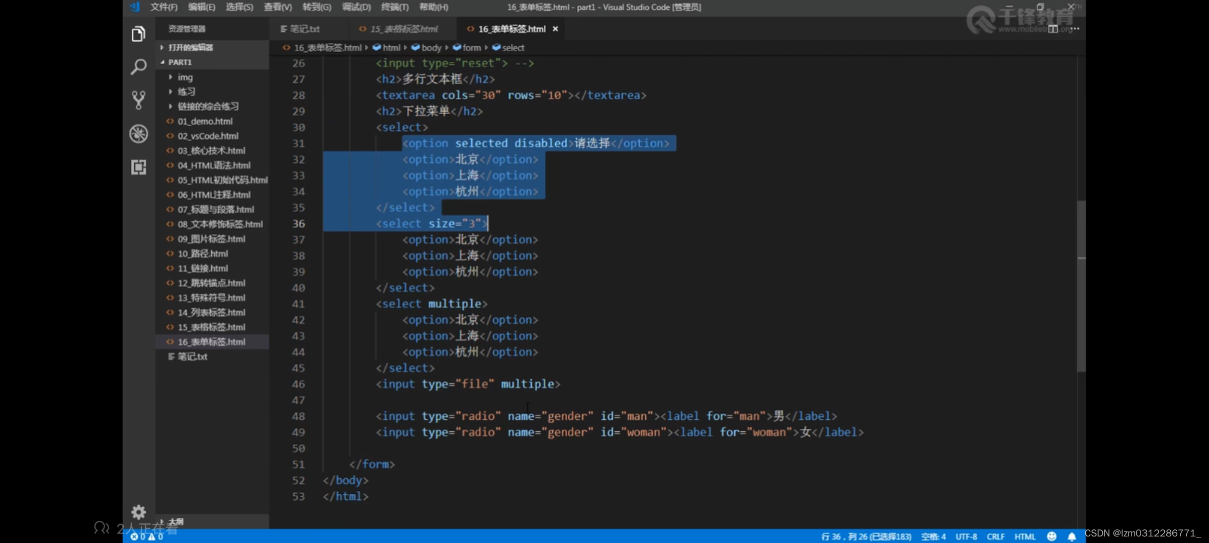
Task: Open the 帮助(H) menu
Action: coord(434,7)
